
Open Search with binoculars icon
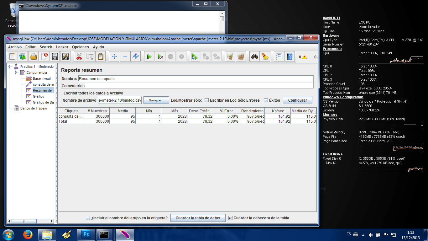point(255,57)
